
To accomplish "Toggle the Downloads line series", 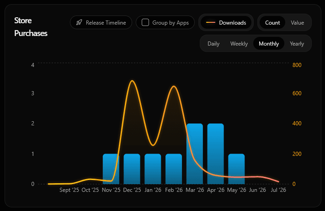I will pyautogui.click(x=226, y=22).
